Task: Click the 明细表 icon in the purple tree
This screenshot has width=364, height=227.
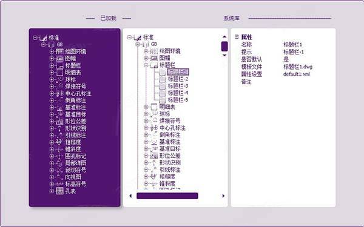Action: coord(59,73)
